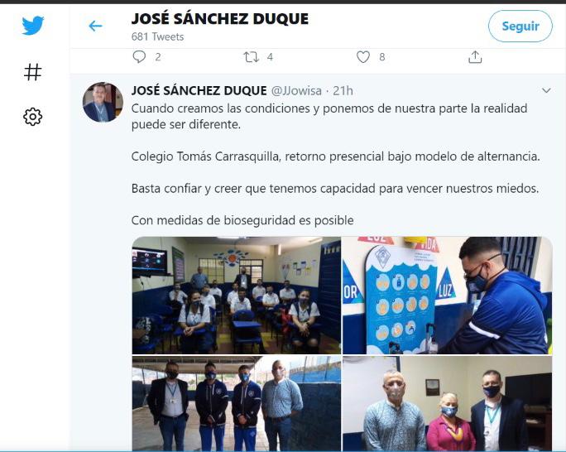
Task: Open the four men outdoors photo
Action: coord(237,403)
